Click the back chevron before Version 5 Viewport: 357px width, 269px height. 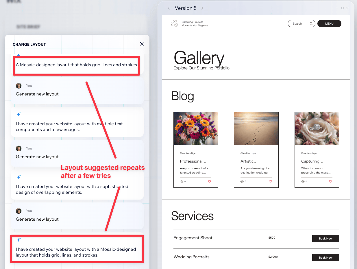[169, 8]
